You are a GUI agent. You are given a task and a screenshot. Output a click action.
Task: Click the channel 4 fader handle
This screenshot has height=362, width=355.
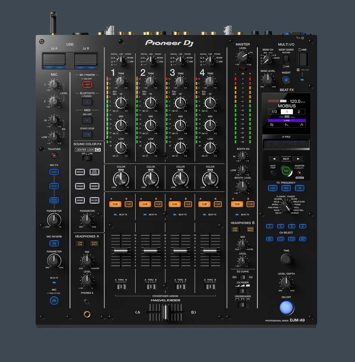(x=210, y=251)
